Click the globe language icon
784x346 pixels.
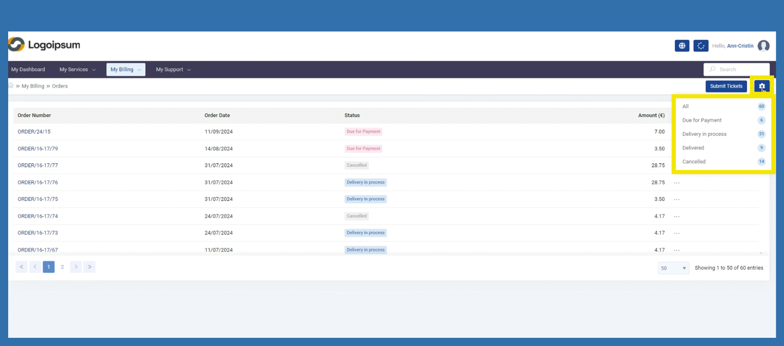pyautogui.click(x=682, y=46)
